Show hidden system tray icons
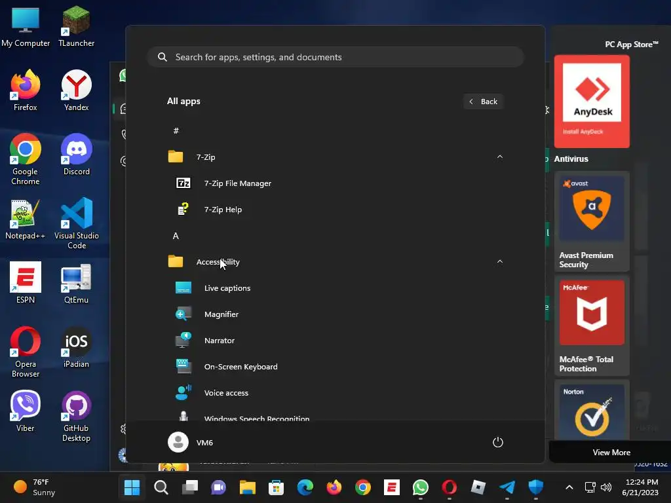Viewport: 671px width, 503px height. pos(569,487)
